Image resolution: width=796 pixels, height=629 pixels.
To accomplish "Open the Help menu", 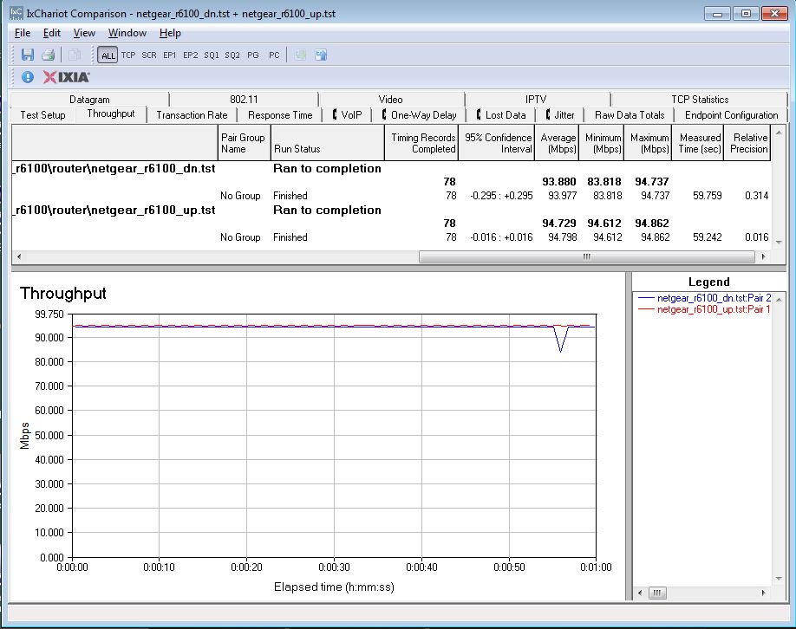I will coord(170,33).
